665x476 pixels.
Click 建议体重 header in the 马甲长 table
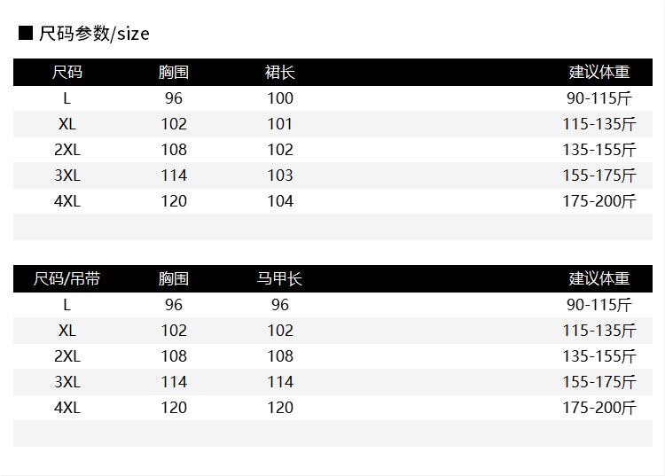(x=599, y=279)
